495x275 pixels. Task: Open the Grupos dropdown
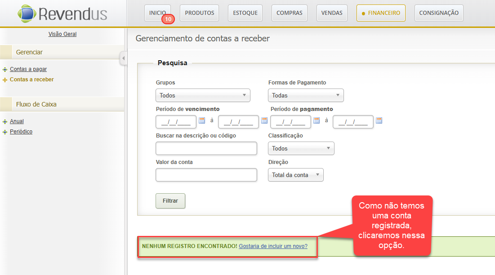coord(203,95)
